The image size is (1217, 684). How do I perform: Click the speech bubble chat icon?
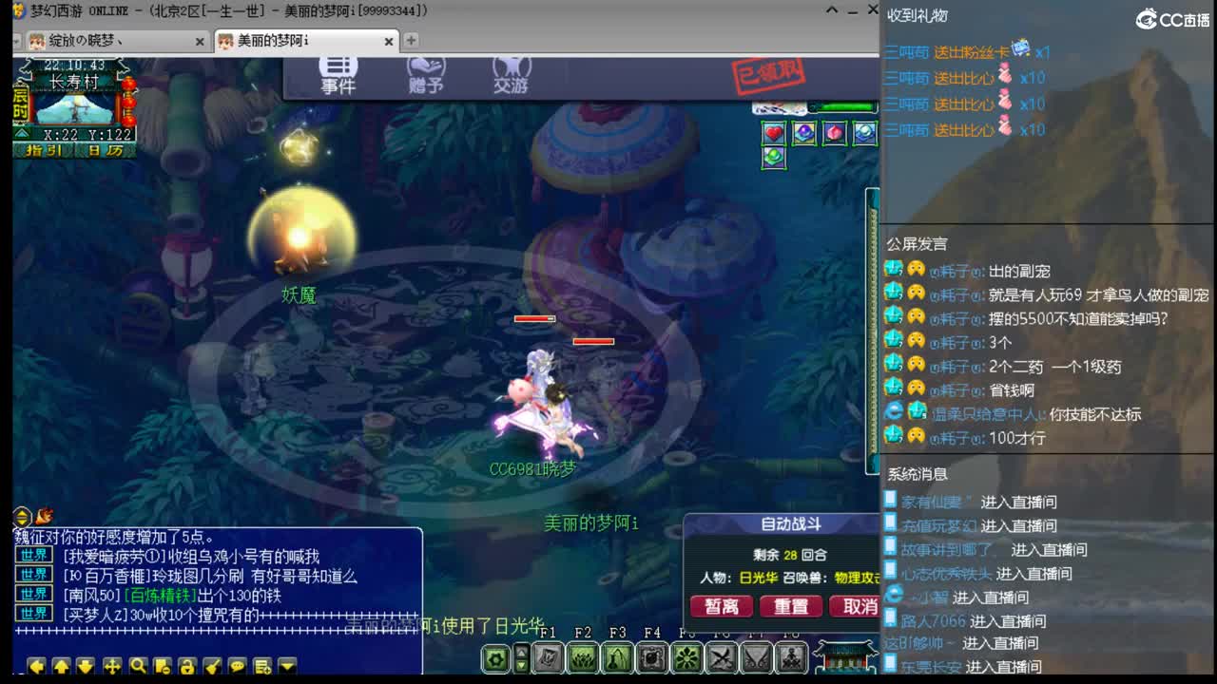click(x=238, y=667)
